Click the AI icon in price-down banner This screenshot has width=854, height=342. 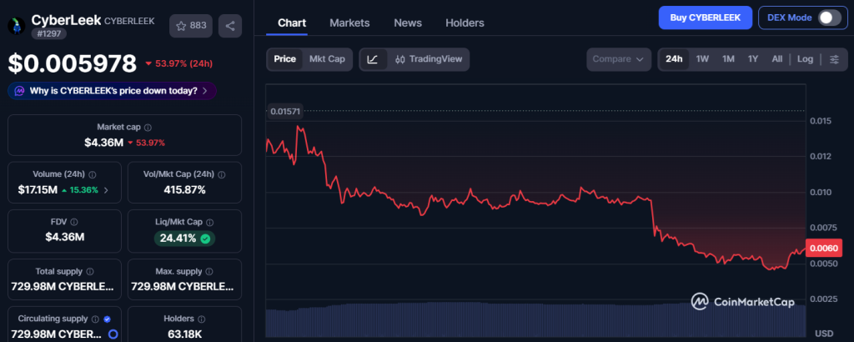pos(20,91)
